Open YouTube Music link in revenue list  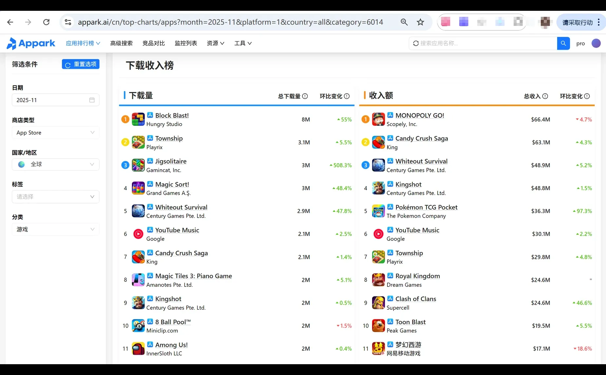(417, 230)
